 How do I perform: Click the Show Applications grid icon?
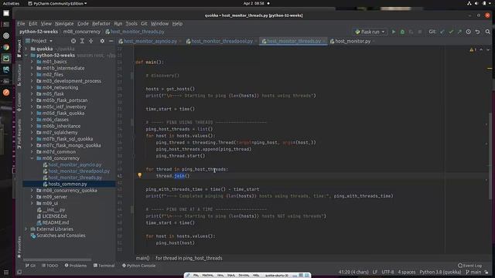pyautogui.click(x=6, y=272)
